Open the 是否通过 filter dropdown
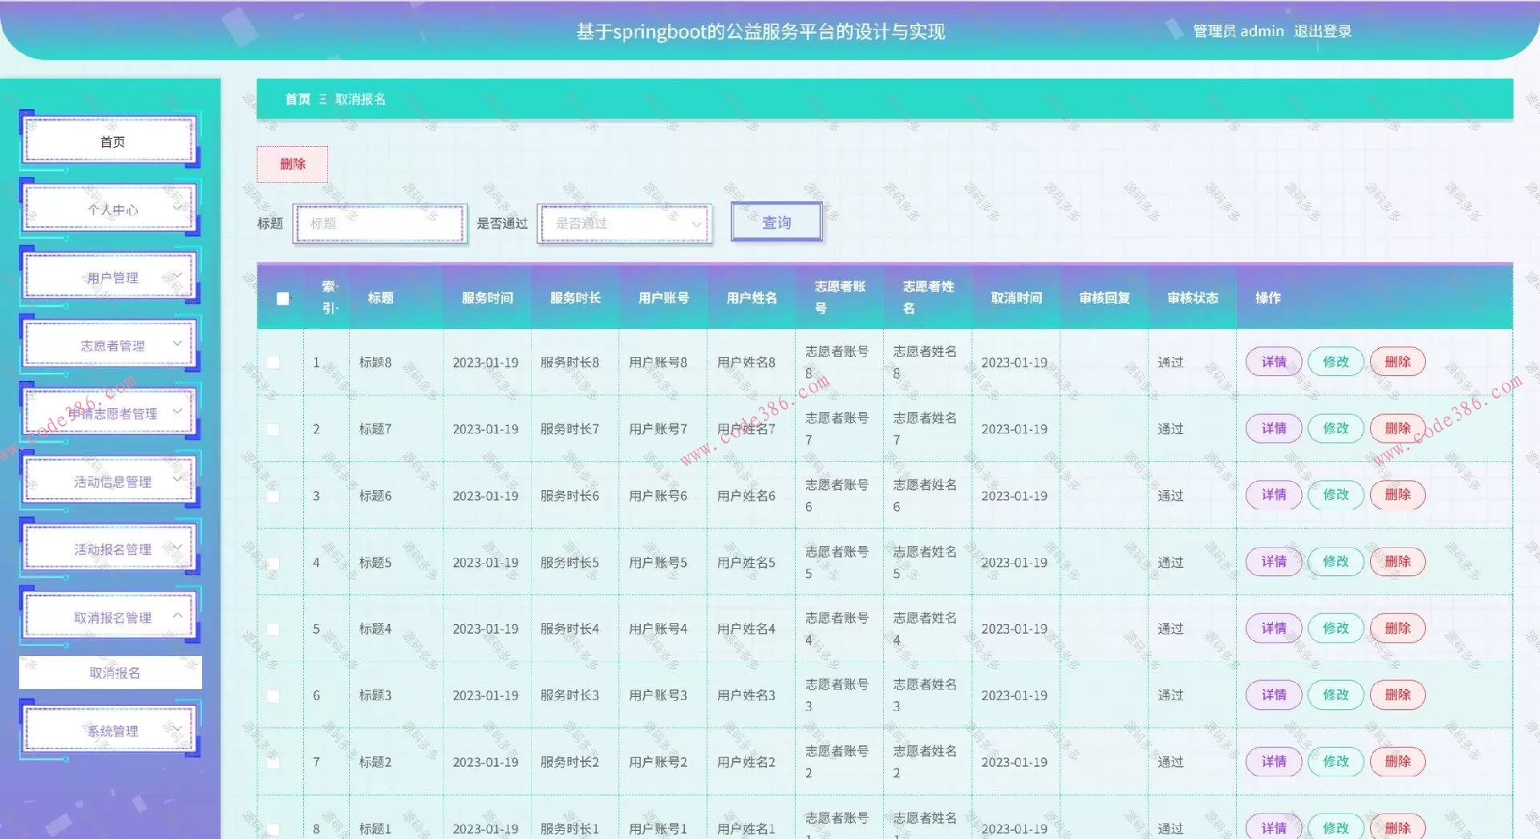The height and width of the screenshot is (839, 1540). 624,224
